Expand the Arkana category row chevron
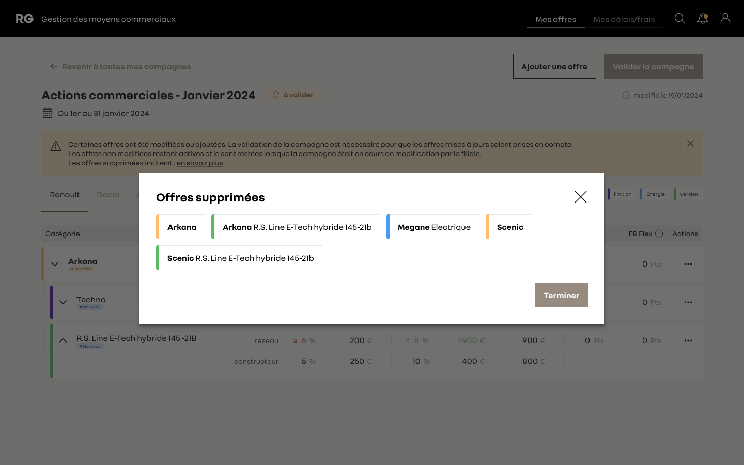Viewport: 744px width, 465px height. (55, 264)
